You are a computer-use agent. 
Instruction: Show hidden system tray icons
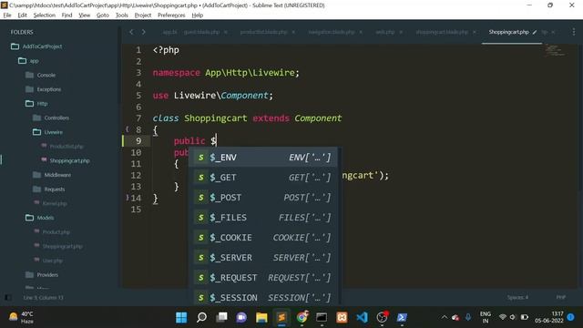click(445, 317)
